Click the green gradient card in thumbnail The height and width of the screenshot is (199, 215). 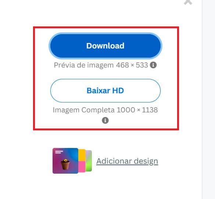click(x=89, y=161)
